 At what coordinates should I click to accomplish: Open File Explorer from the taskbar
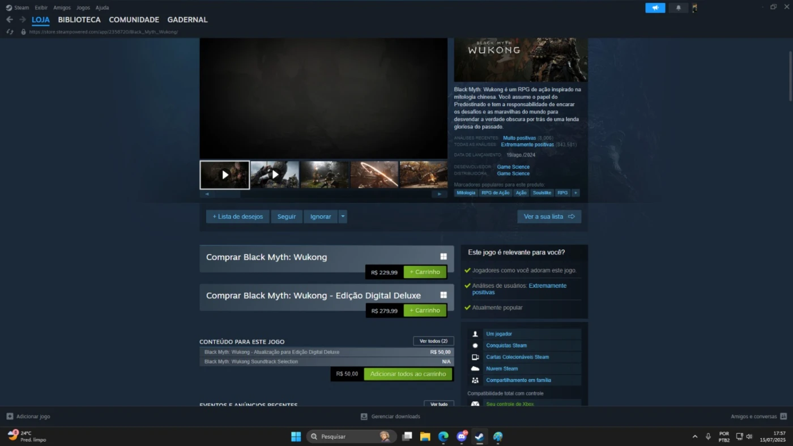(x=425, y=436)
